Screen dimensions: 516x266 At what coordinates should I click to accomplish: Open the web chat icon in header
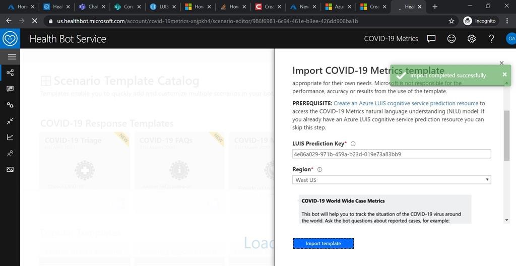[431, 39]
